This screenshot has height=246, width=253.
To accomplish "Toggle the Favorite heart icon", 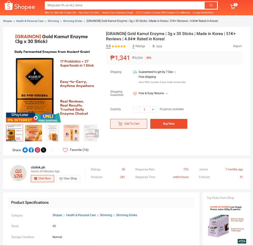I will click(x=65, y=150).
